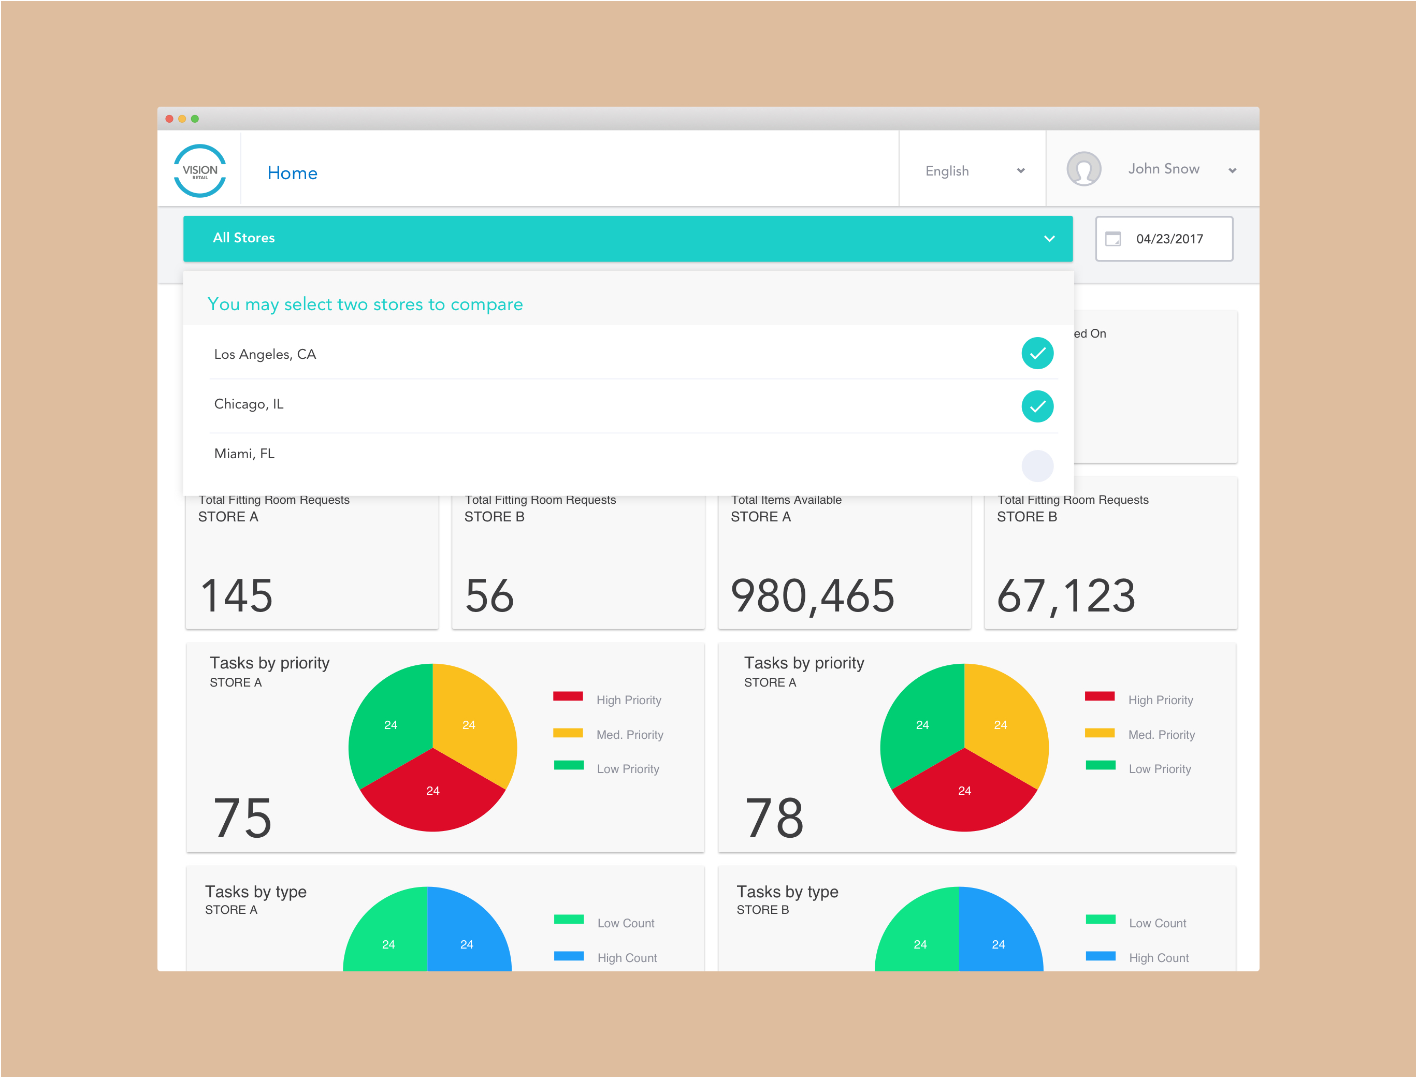1417x1078 pixels.
Task: Click the John Snow avatar icon
Action: (1083, 169)
